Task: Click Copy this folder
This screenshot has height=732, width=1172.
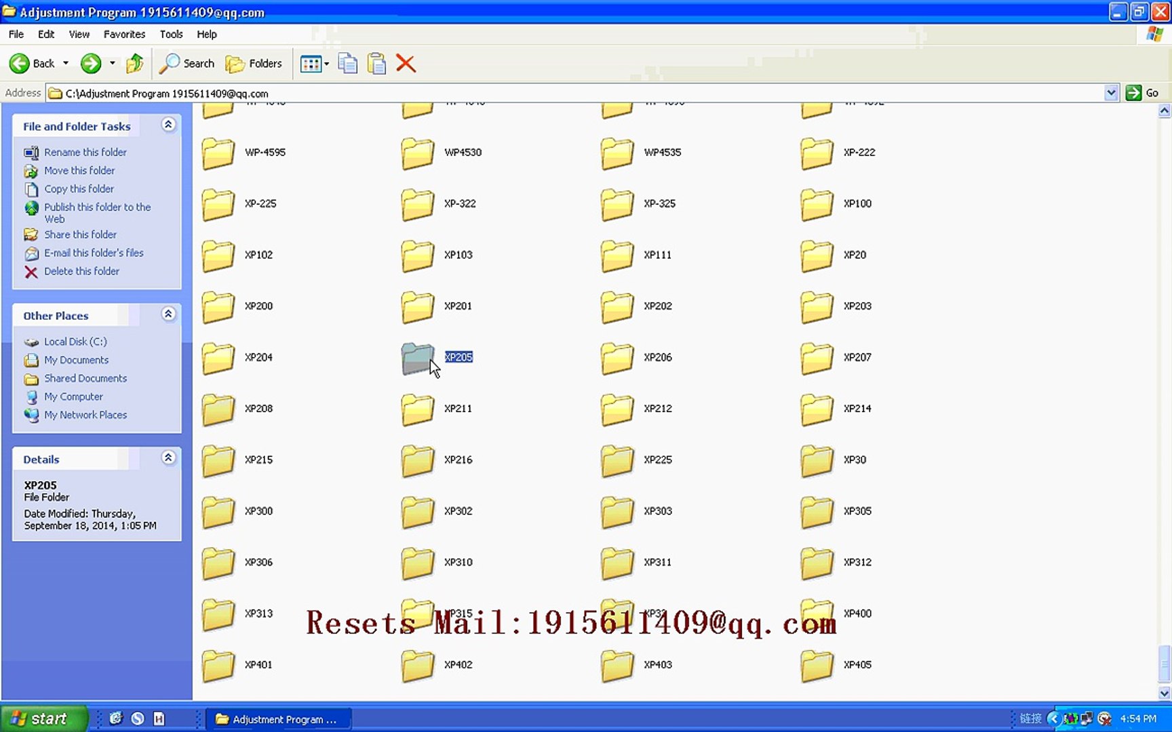Action: [x=79, y=189]
